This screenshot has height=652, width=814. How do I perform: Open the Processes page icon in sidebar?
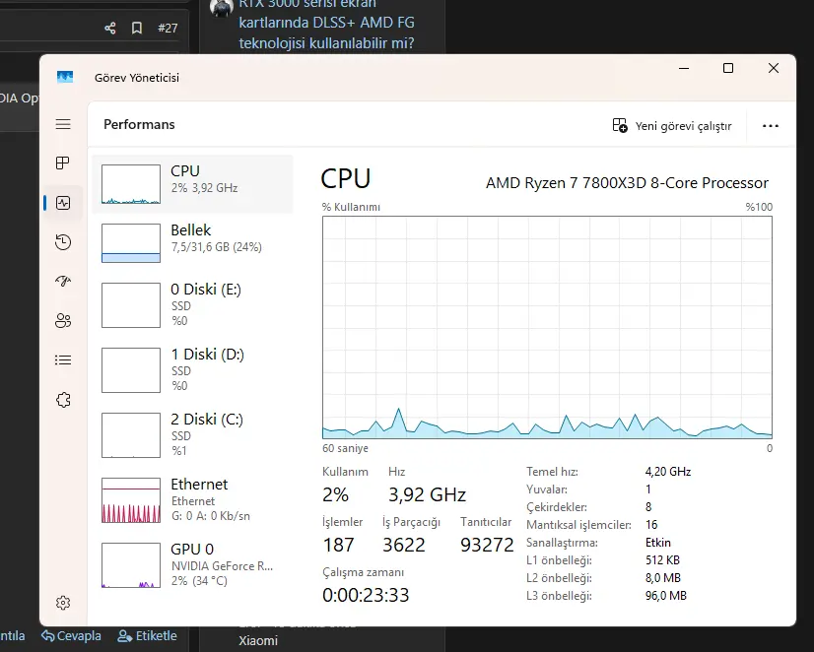point(63,163)
